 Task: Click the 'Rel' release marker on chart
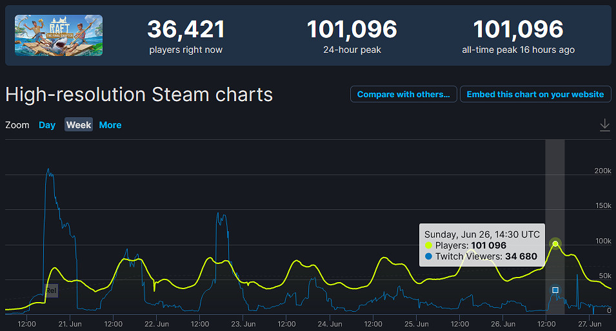52,290
